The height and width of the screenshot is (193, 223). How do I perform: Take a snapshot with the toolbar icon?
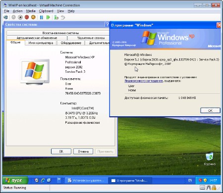point(56,17)
